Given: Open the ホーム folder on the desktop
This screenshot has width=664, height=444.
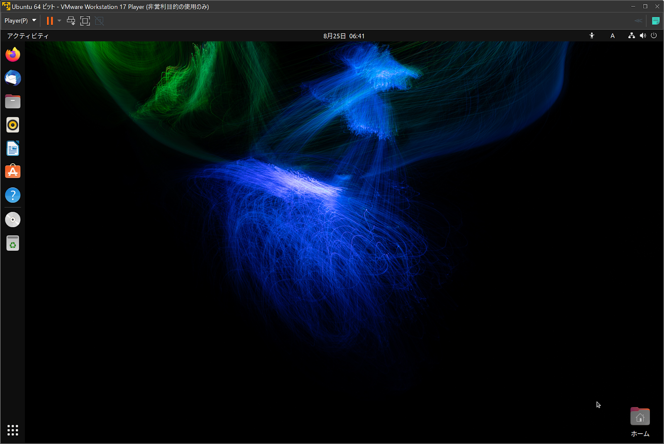Looking at the screenshot, I should pos(640,422).
